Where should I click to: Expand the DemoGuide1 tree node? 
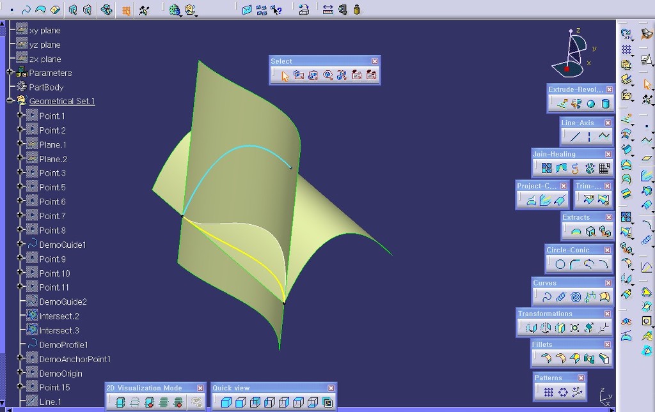tap(20, 245)
